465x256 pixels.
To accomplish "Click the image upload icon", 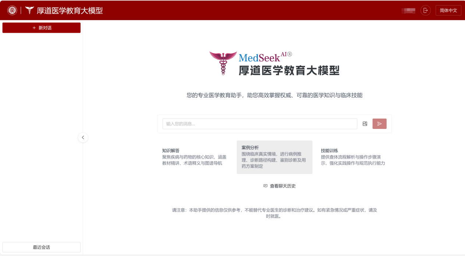I will pos(365,124).
